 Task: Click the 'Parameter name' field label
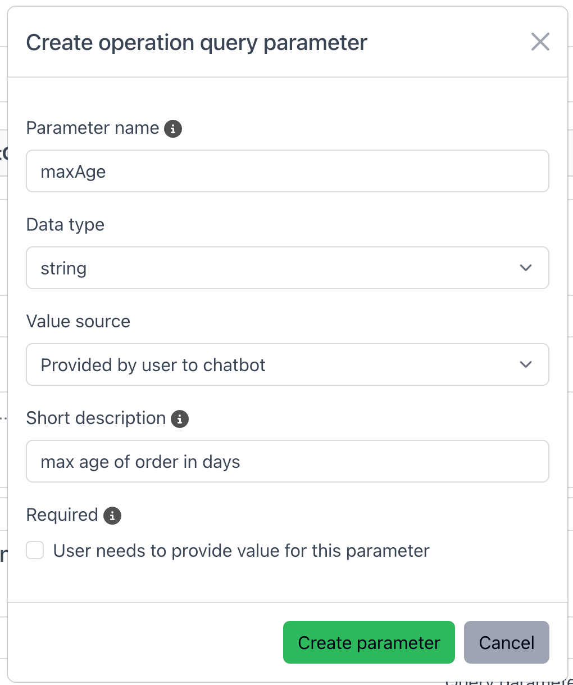(93, 128)
